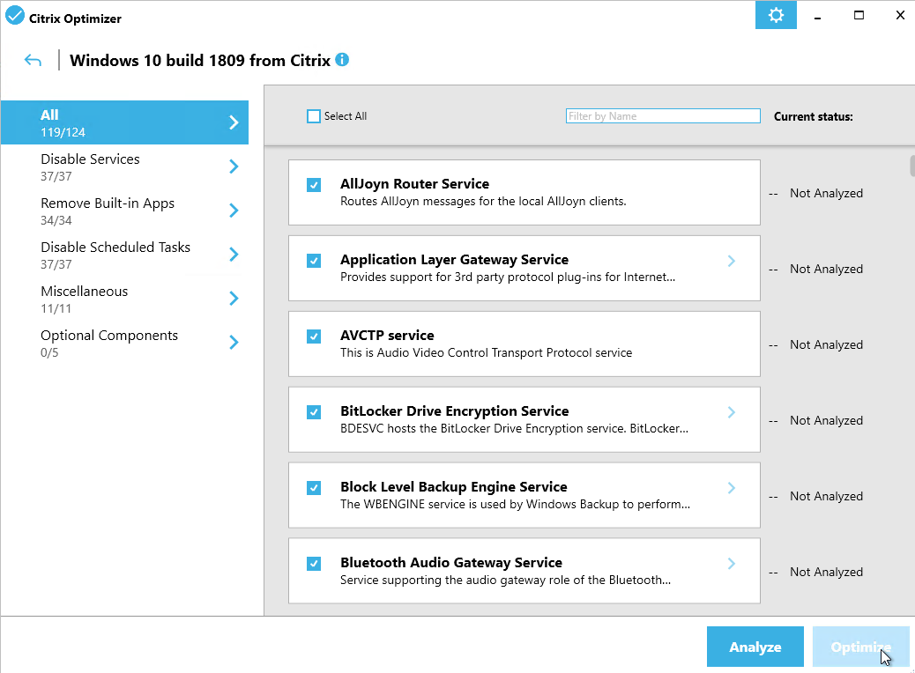Focus the Filter by Name field
Viewport: 915px width, 673px height.
(x=663, y=116)
